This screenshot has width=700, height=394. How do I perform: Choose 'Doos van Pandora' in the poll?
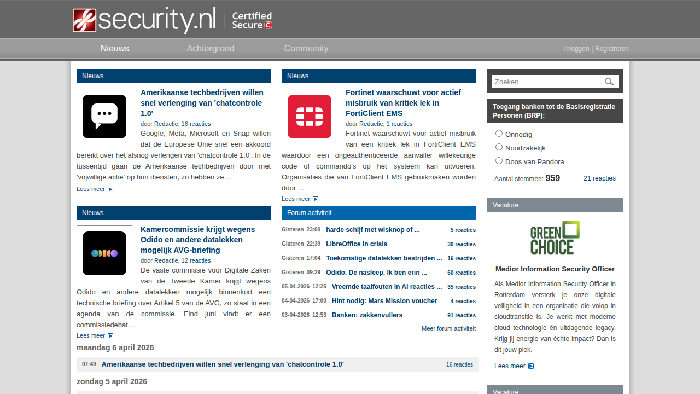[x=499, y=160]
